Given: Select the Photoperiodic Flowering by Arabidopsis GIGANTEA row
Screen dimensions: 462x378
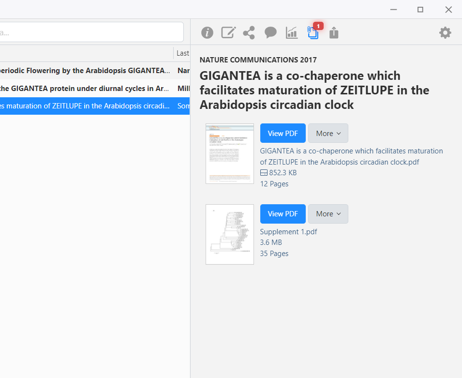Looking at the screenshot, I should coord(95,71).
